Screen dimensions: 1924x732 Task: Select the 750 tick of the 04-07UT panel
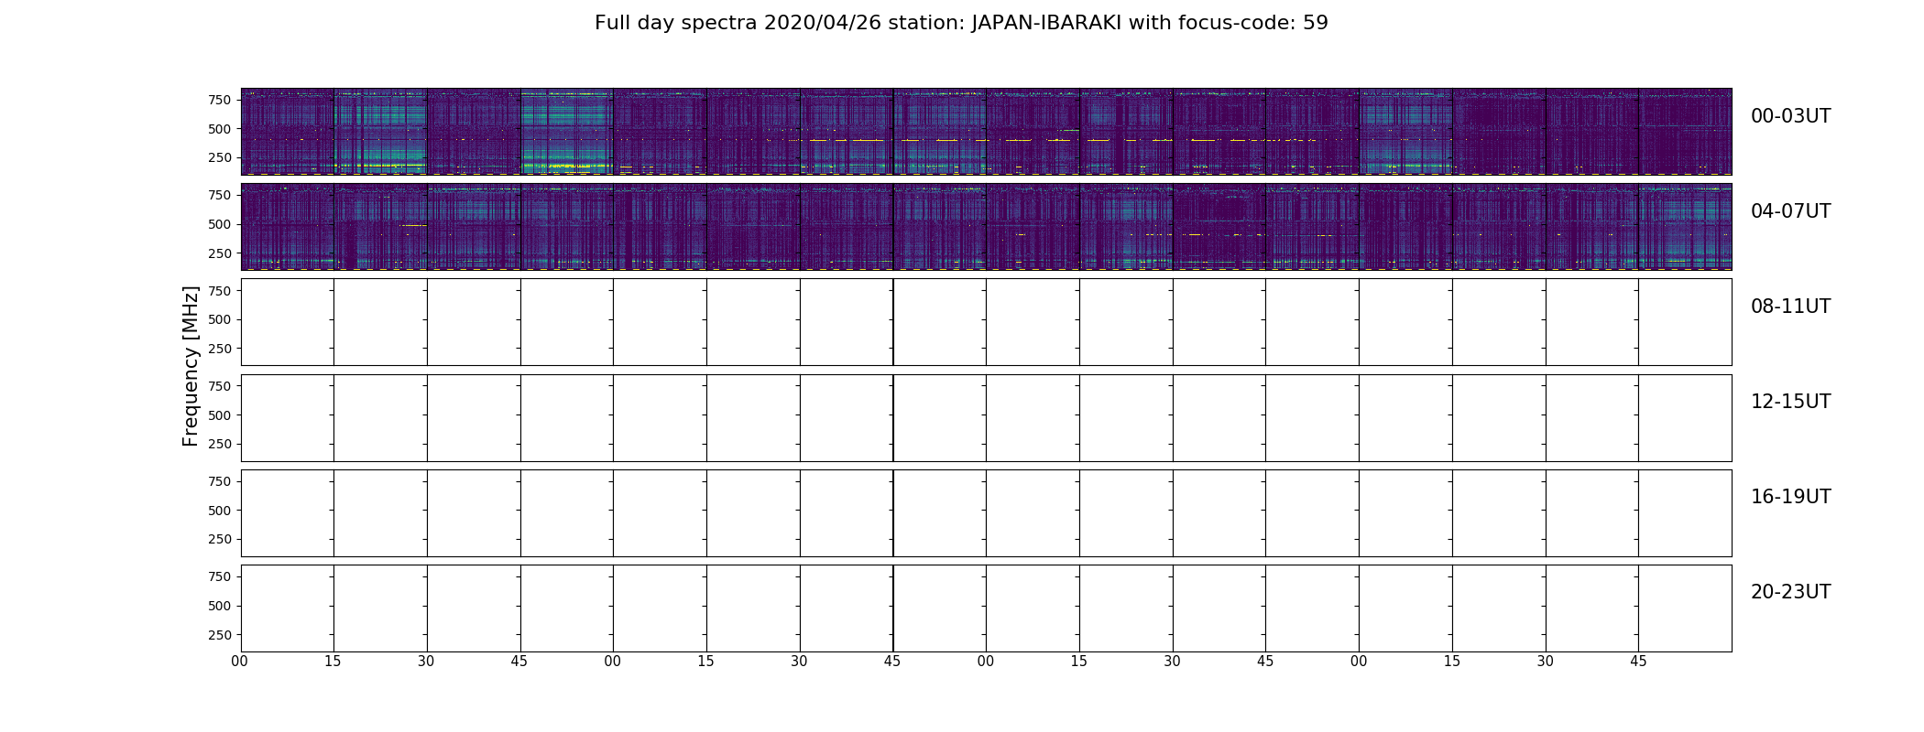point(220,195)
